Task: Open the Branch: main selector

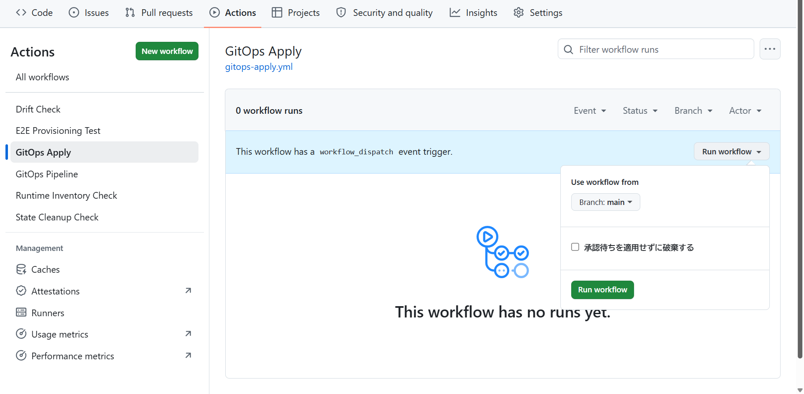Action: coord(606,202)
